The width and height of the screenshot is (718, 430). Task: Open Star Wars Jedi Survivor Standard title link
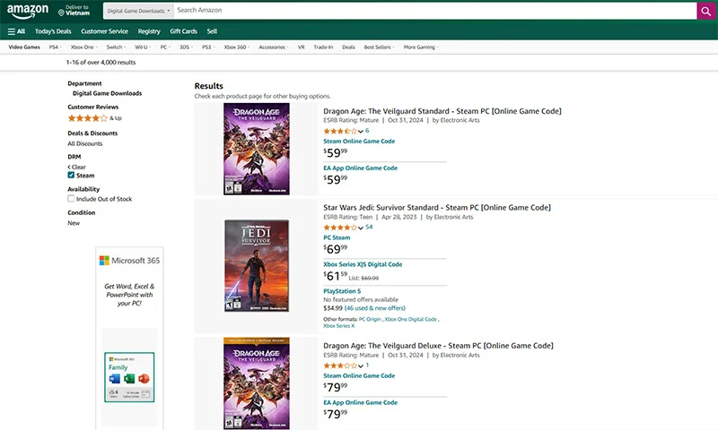coord(437,208)
